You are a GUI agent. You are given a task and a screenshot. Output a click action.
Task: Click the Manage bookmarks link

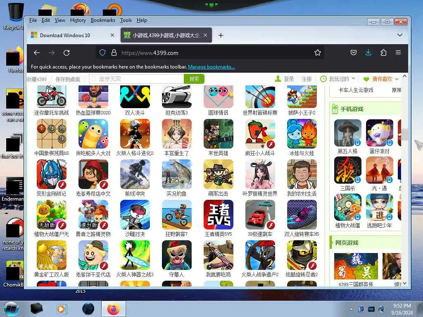[211, 67]
